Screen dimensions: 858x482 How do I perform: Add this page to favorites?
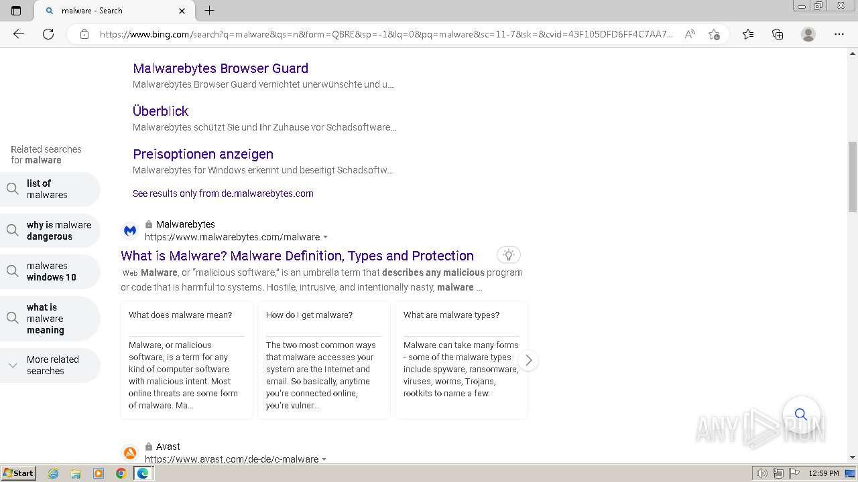tap(714, 34)
